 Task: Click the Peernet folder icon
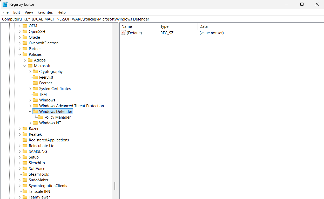(x=35, y=83)
